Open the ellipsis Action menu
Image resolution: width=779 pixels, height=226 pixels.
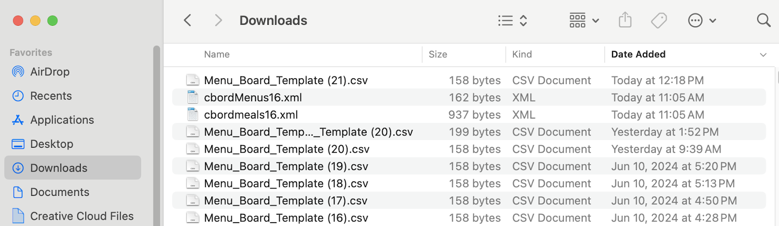(x=701, y=20)
